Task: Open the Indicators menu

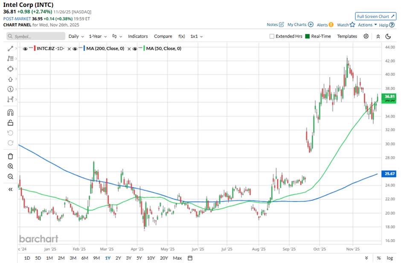Action: click(138, 36)
